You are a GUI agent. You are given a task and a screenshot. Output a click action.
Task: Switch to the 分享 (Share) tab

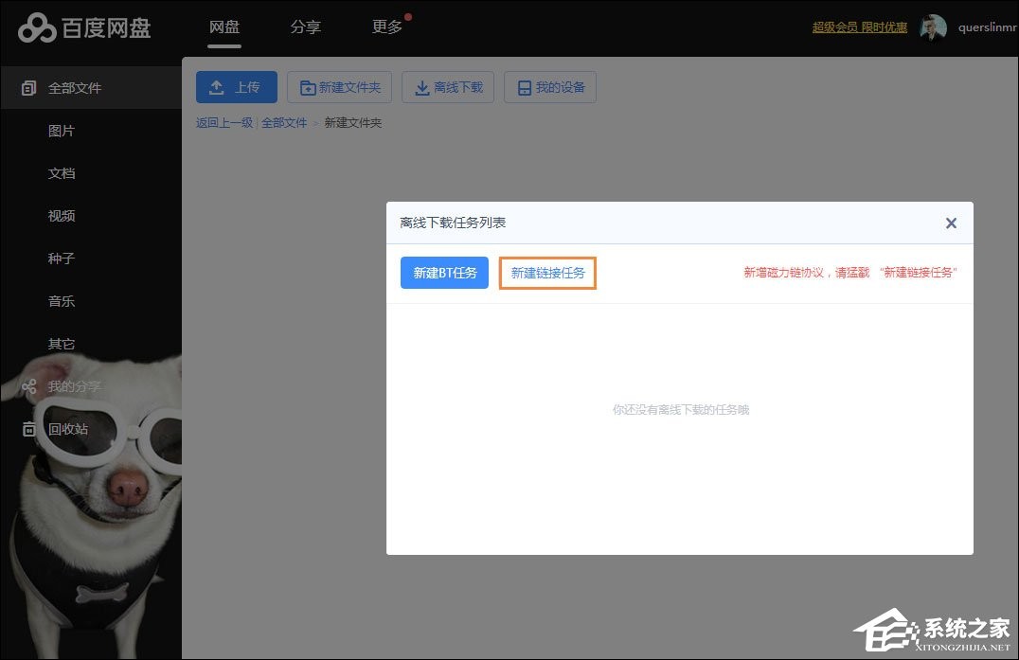tap(305, 27)
